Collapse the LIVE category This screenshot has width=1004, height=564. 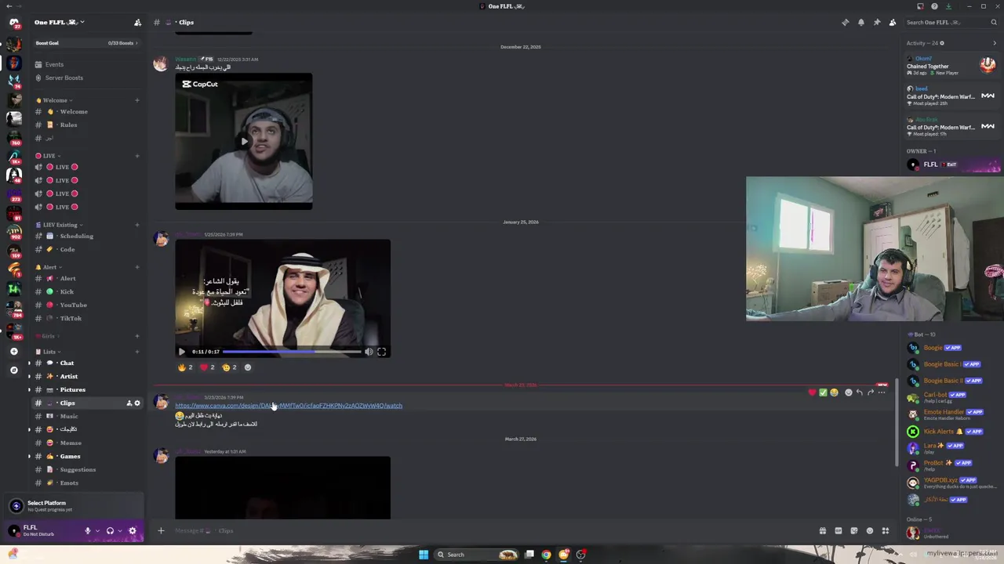tap(49, 156)
